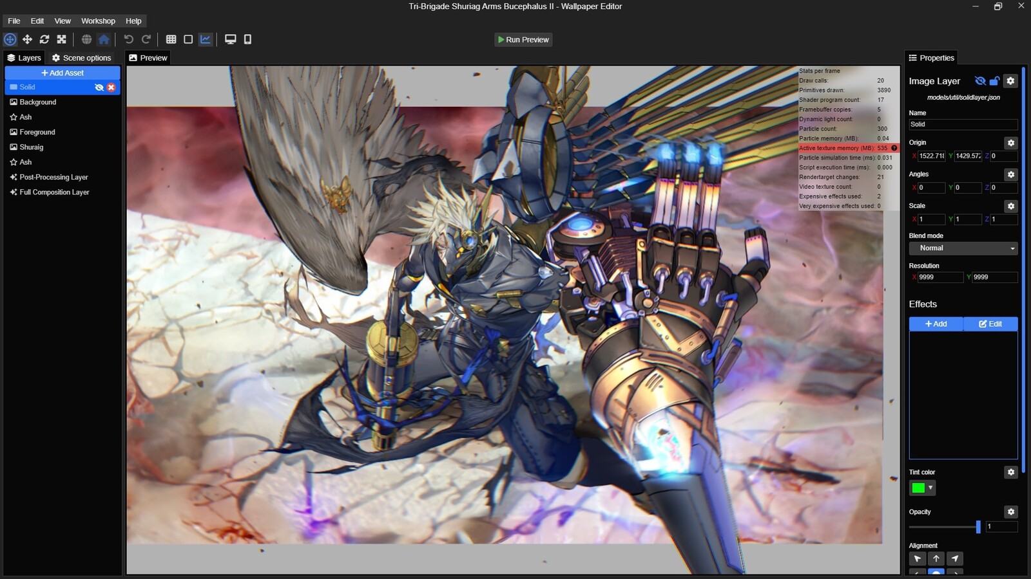Click the Origin X value field
Image resolution: width=1031 pixels, height=579 pixels.
[931, 156]
